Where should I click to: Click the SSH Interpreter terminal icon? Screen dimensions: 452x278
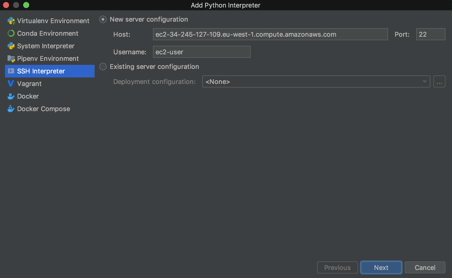(x=11, y=71)
